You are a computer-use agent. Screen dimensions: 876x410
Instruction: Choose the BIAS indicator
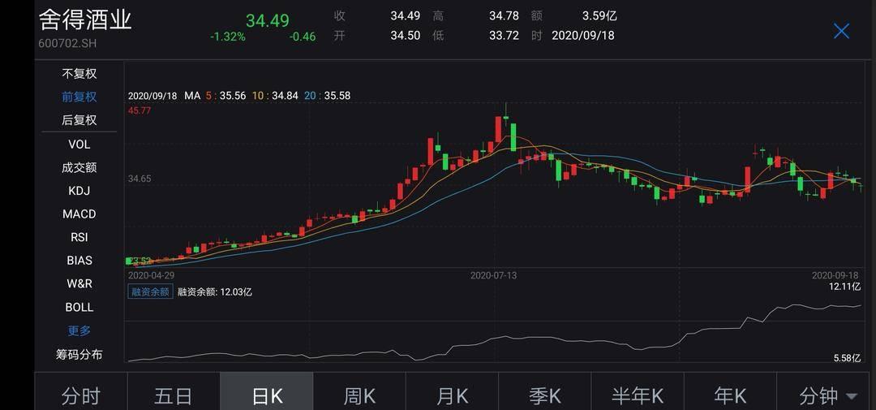[79, 261]
